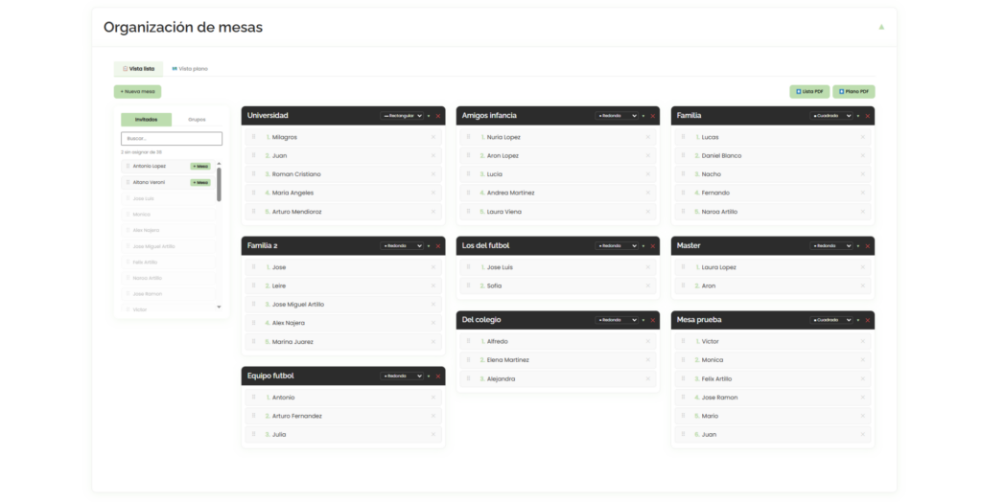Open shape dropdown on Mesa prueba table

tap(831, 320)
